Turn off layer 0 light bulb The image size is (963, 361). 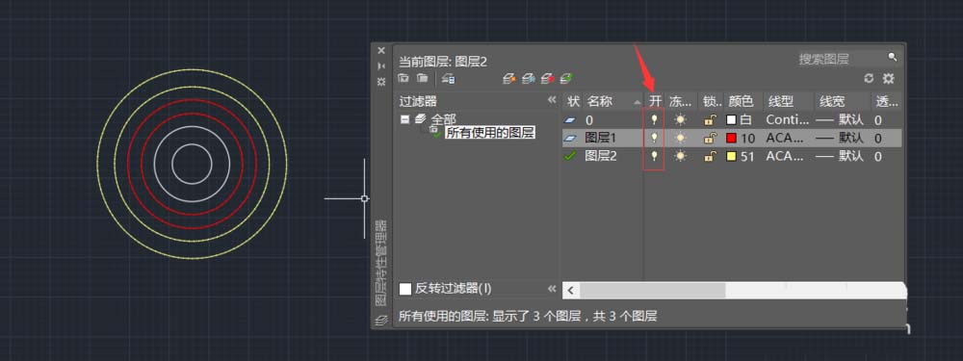654,119
